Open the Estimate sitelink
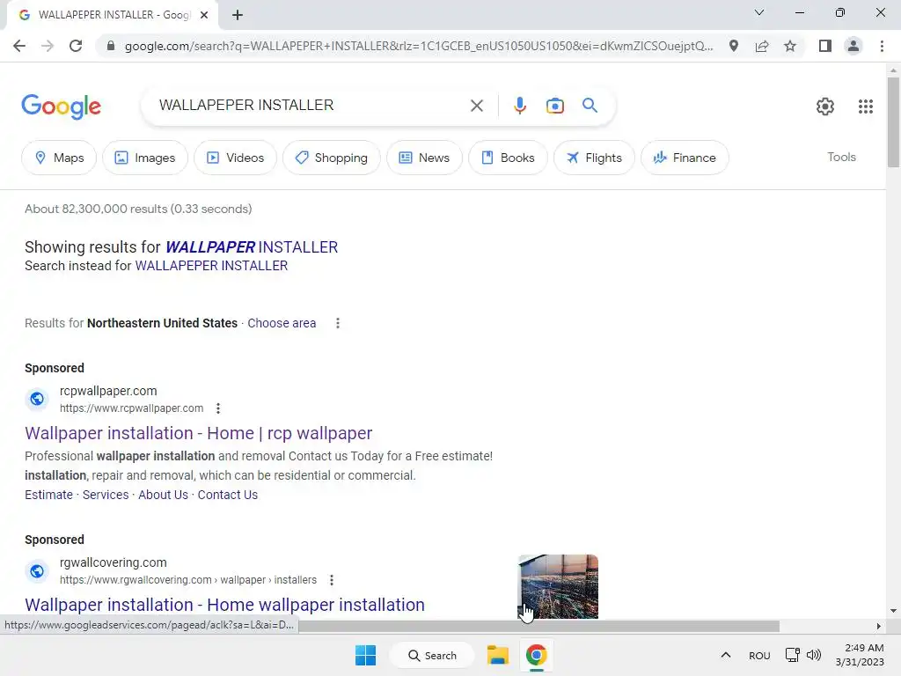The height and width of the screenshot is (676, 901). click(49, 495)
